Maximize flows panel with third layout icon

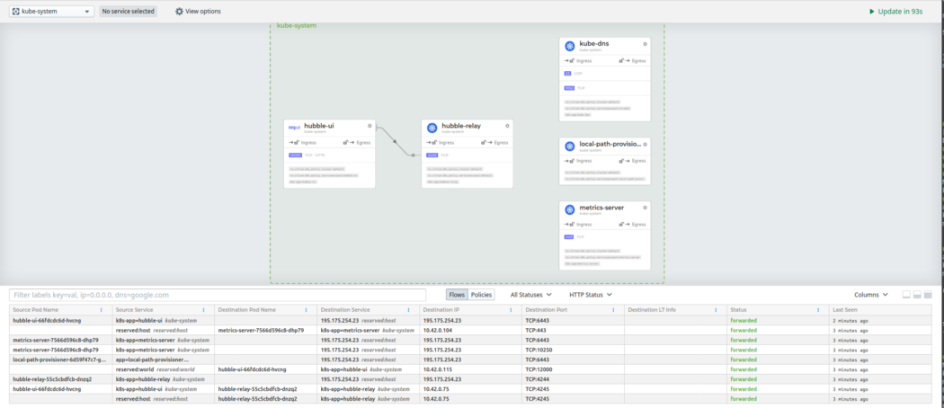click(x=929, y=295)
